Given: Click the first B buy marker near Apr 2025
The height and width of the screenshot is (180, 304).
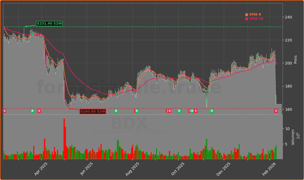Looking at the screenshot, I should coord(32,111).
